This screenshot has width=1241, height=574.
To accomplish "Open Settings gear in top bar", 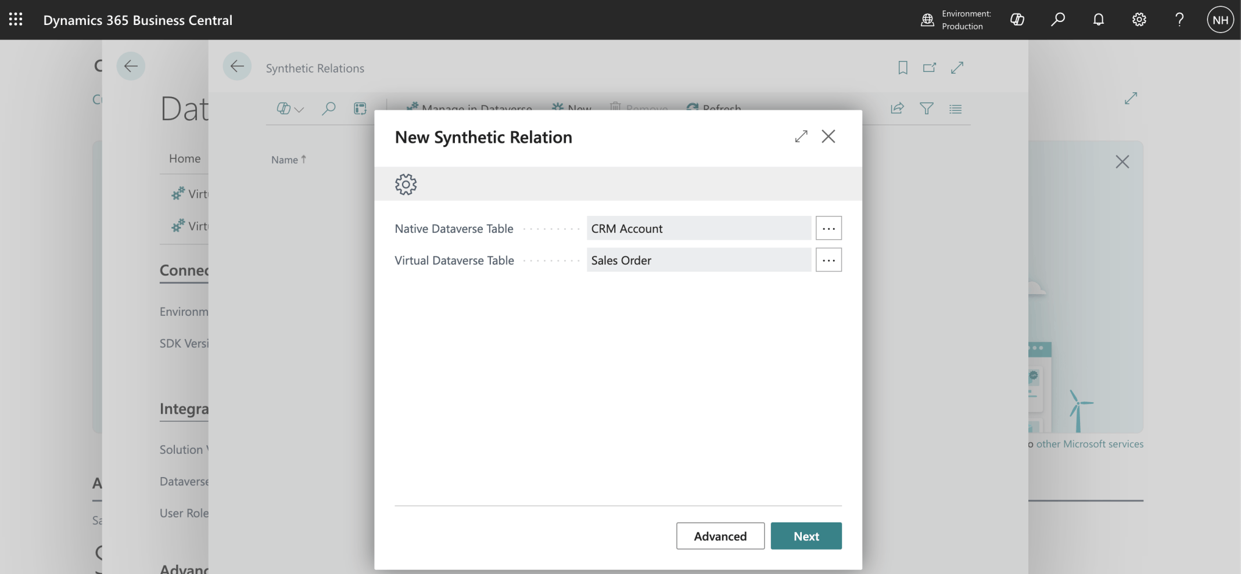I will 1139,20.
